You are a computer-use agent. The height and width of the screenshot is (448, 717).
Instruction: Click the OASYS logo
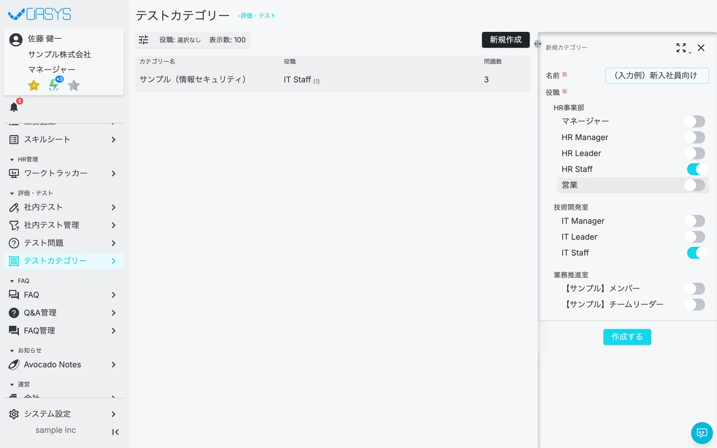[40, 14]
